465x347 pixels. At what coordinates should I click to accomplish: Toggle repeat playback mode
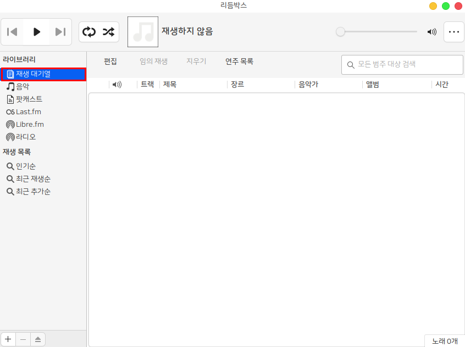89,32
